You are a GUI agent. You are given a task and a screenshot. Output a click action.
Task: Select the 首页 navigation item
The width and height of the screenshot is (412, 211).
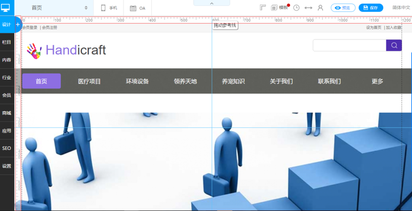41,81
